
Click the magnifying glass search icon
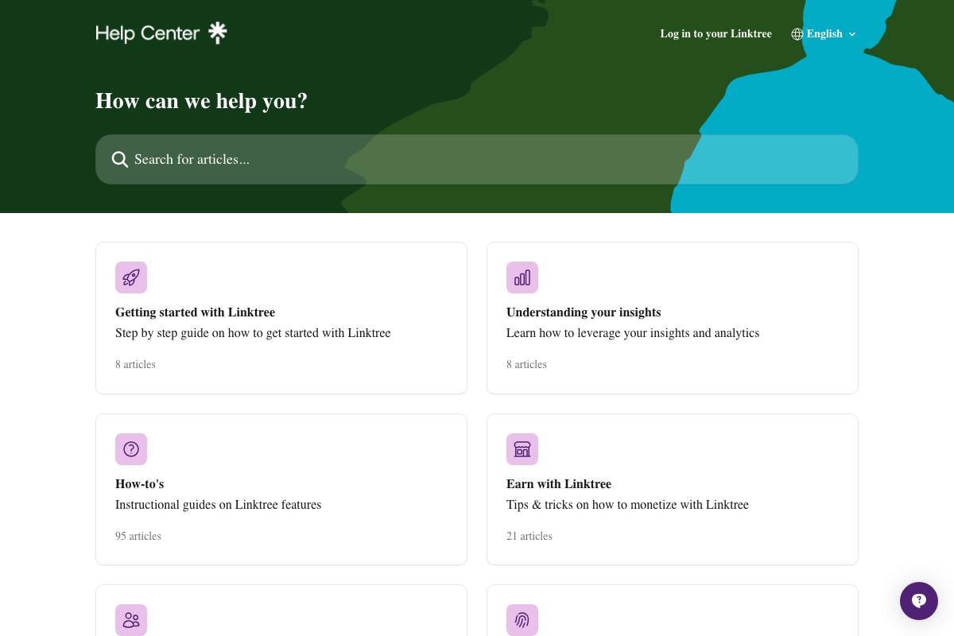120,160
